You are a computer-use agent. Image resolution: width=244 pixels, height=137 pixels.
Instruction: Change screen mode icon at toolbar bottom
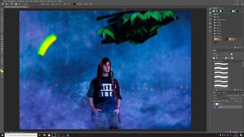click(2, 76)
